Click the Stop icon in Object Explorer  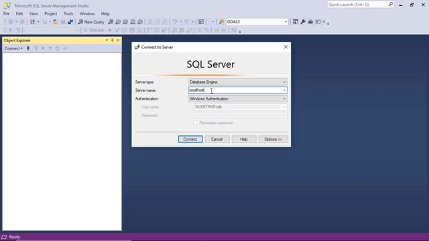(x=43, y=48)
